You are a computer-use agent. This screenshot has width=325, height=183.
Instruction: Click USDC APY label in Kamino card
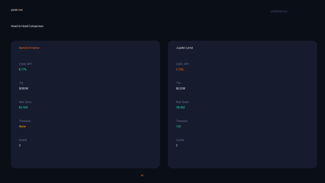(x=25, y=64)
